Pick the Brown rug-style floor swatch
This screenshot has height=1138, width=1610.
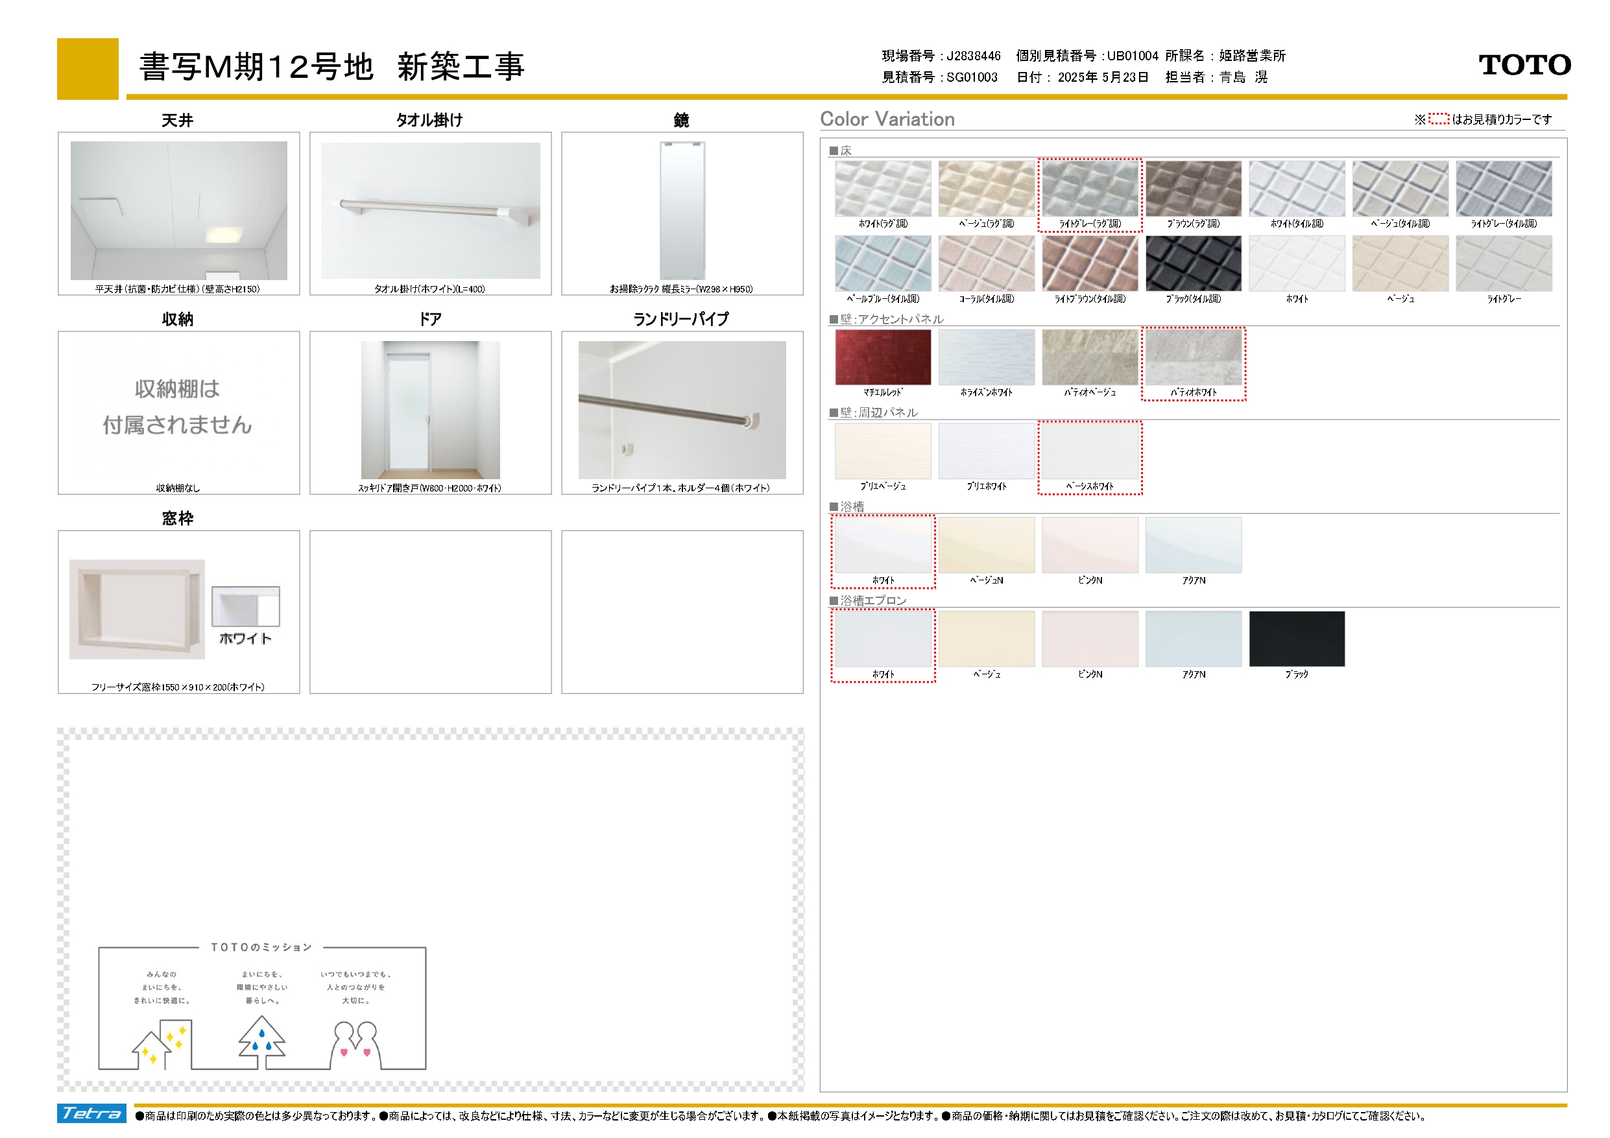[x=1193, y=189]
